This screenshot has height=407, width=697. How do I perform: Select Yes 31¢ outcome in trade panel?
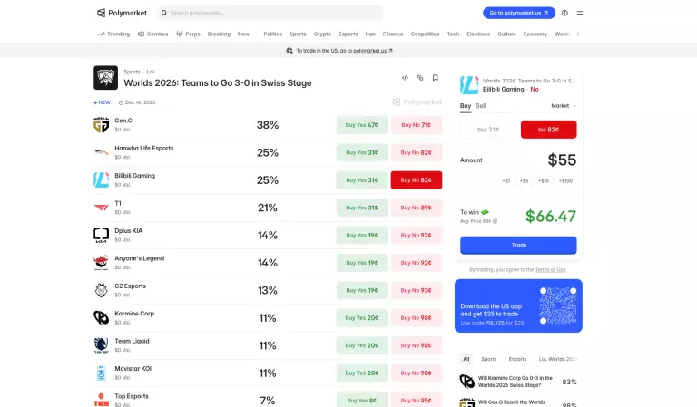(x=488, y=130)
